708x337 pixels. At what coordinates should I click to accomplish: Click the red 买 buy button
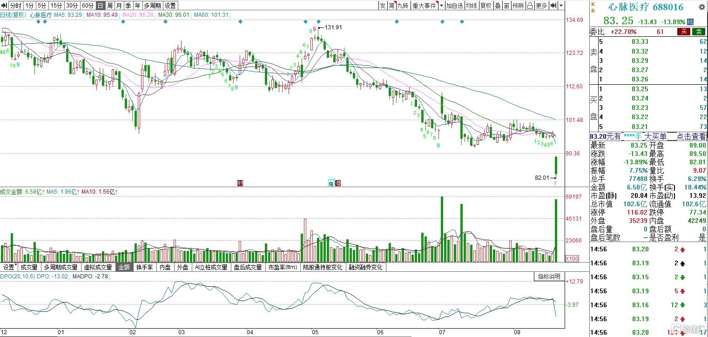pos(684,32)
